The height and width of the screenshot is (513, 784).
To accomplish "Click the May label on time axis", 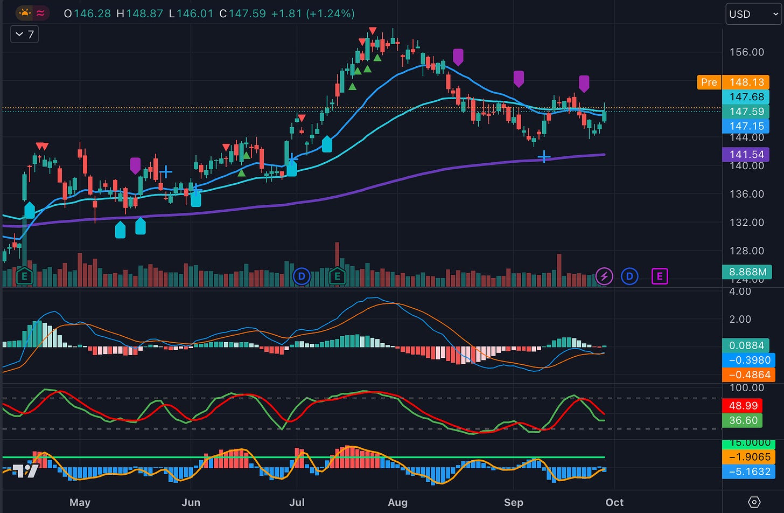I will [x=80, y=502].
